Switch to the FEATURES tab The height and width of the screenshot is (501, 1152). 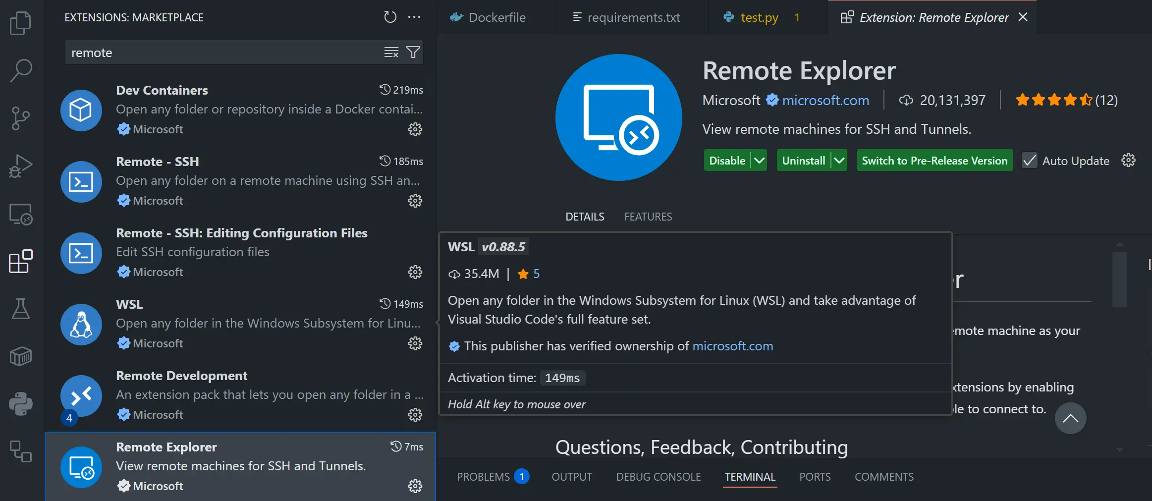coord(648,217)
